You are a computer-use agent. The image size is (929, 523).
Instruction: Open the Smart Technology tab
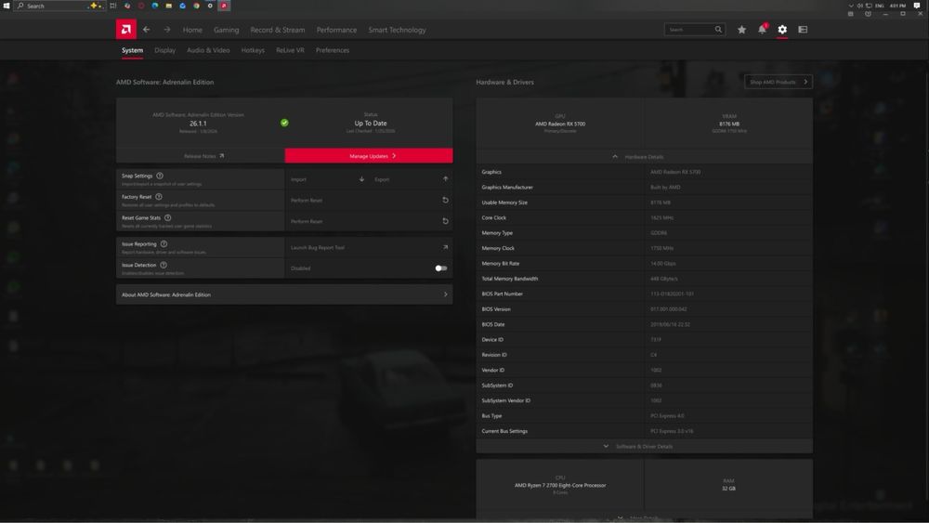[397, 30]
